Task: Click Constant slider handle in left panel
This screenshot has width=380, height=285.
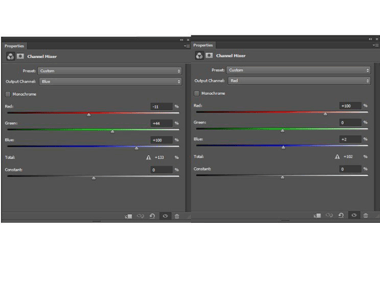Action: click(94, 178)
